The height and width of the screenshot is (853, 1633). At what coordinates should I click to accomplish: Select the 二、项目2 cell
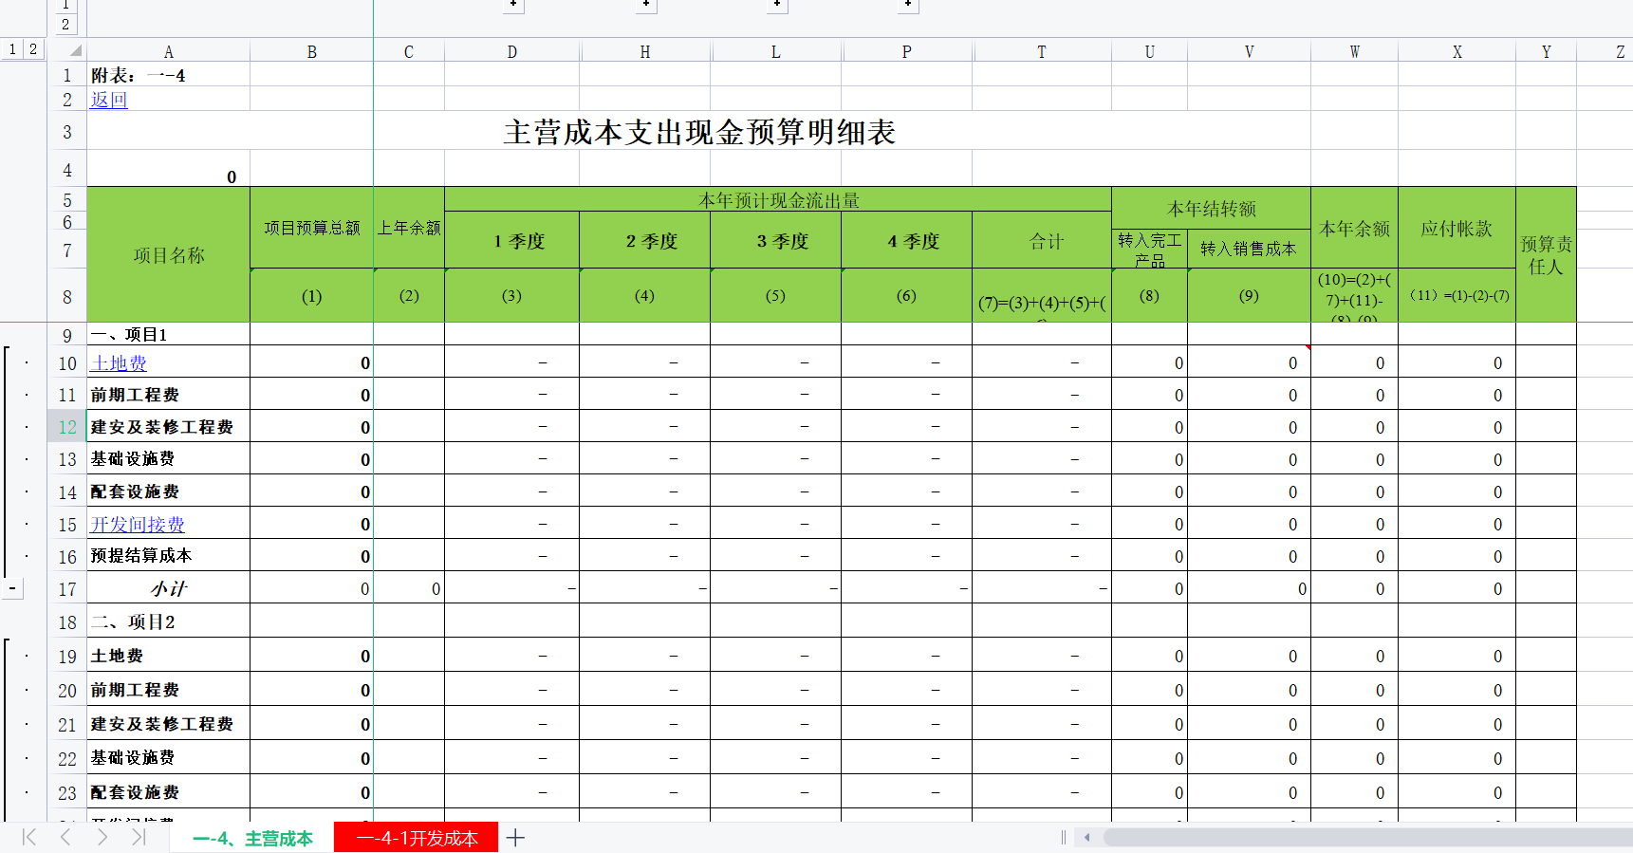[x=169, y=621]
